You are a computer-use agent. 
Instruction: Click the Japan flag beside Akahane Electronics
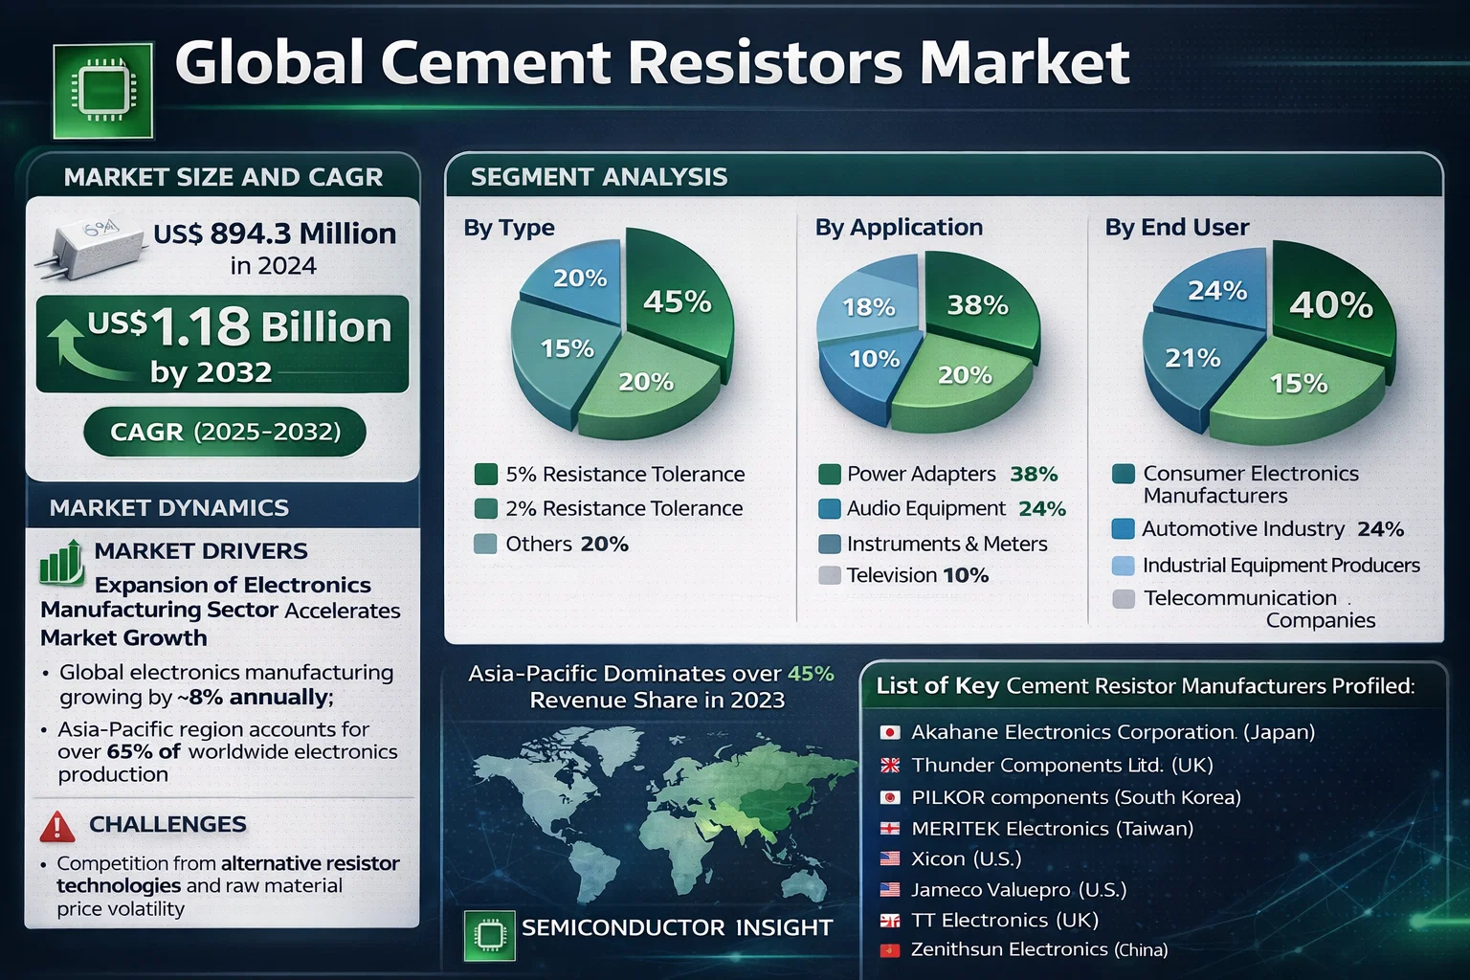889,733
